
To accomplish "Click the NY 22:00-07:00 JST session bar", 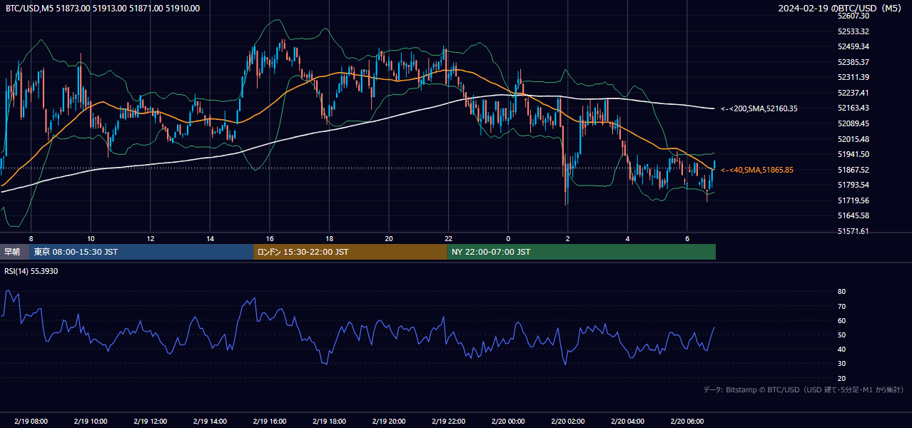I will tap(582, 252).
